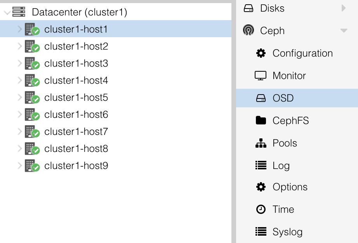Open the Syslog menu entry
358x243 pixels.
click(x=287, y=232)
